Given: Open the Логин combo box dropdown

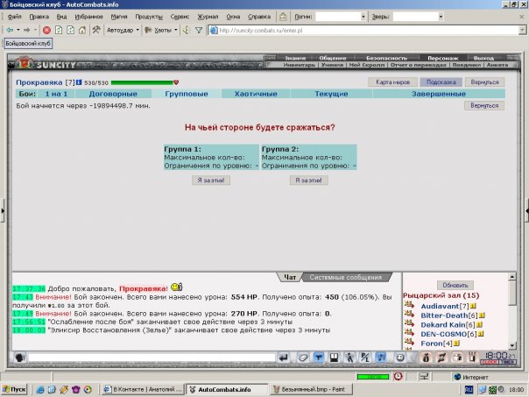Looking at the screenshot, I should 363,17.
